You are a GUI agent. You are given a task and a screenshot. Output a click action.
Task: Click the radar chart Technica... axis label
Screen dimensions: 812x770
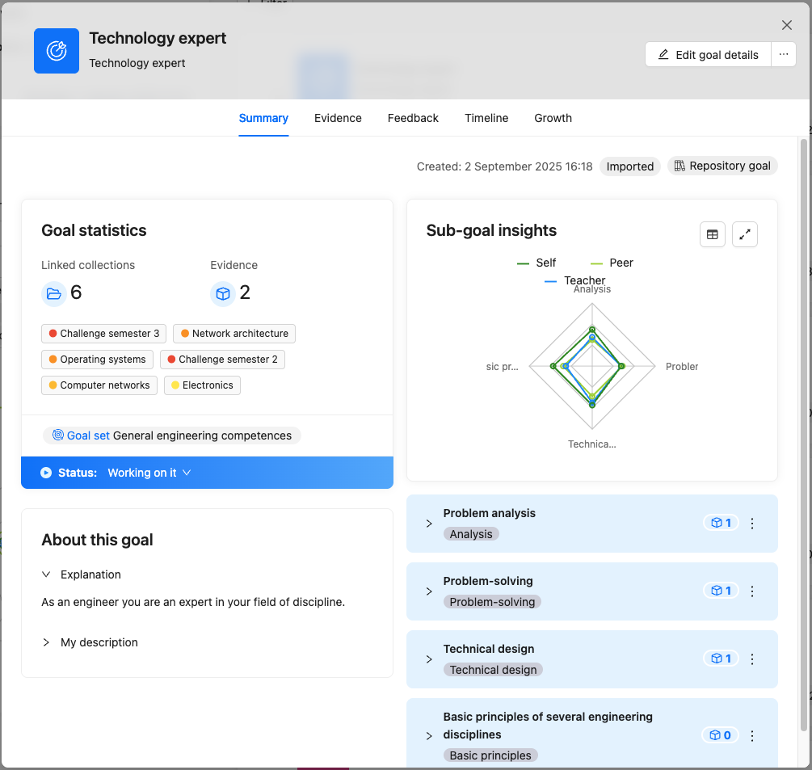[x=592, y=444]
